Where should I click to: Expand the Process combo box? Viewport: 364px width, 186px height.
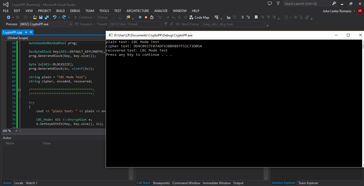71,24
